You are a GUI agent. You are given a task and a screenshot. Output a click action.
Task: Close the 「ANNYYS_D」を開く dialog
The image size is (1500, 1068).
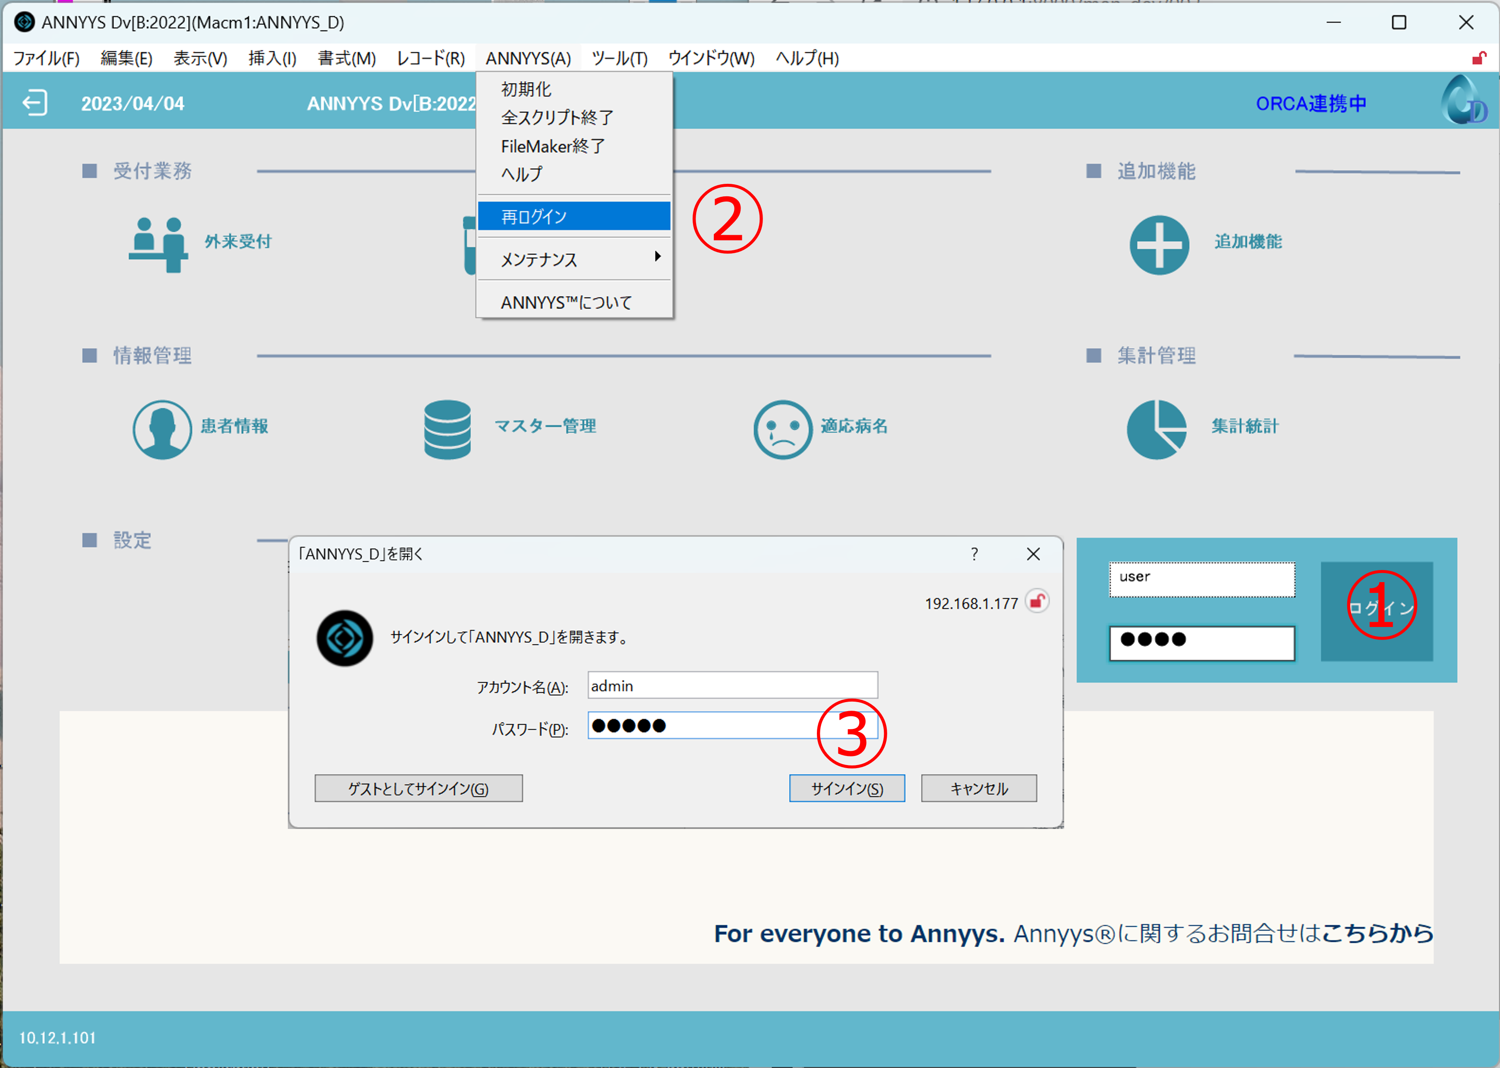(x=1033, y=554)
